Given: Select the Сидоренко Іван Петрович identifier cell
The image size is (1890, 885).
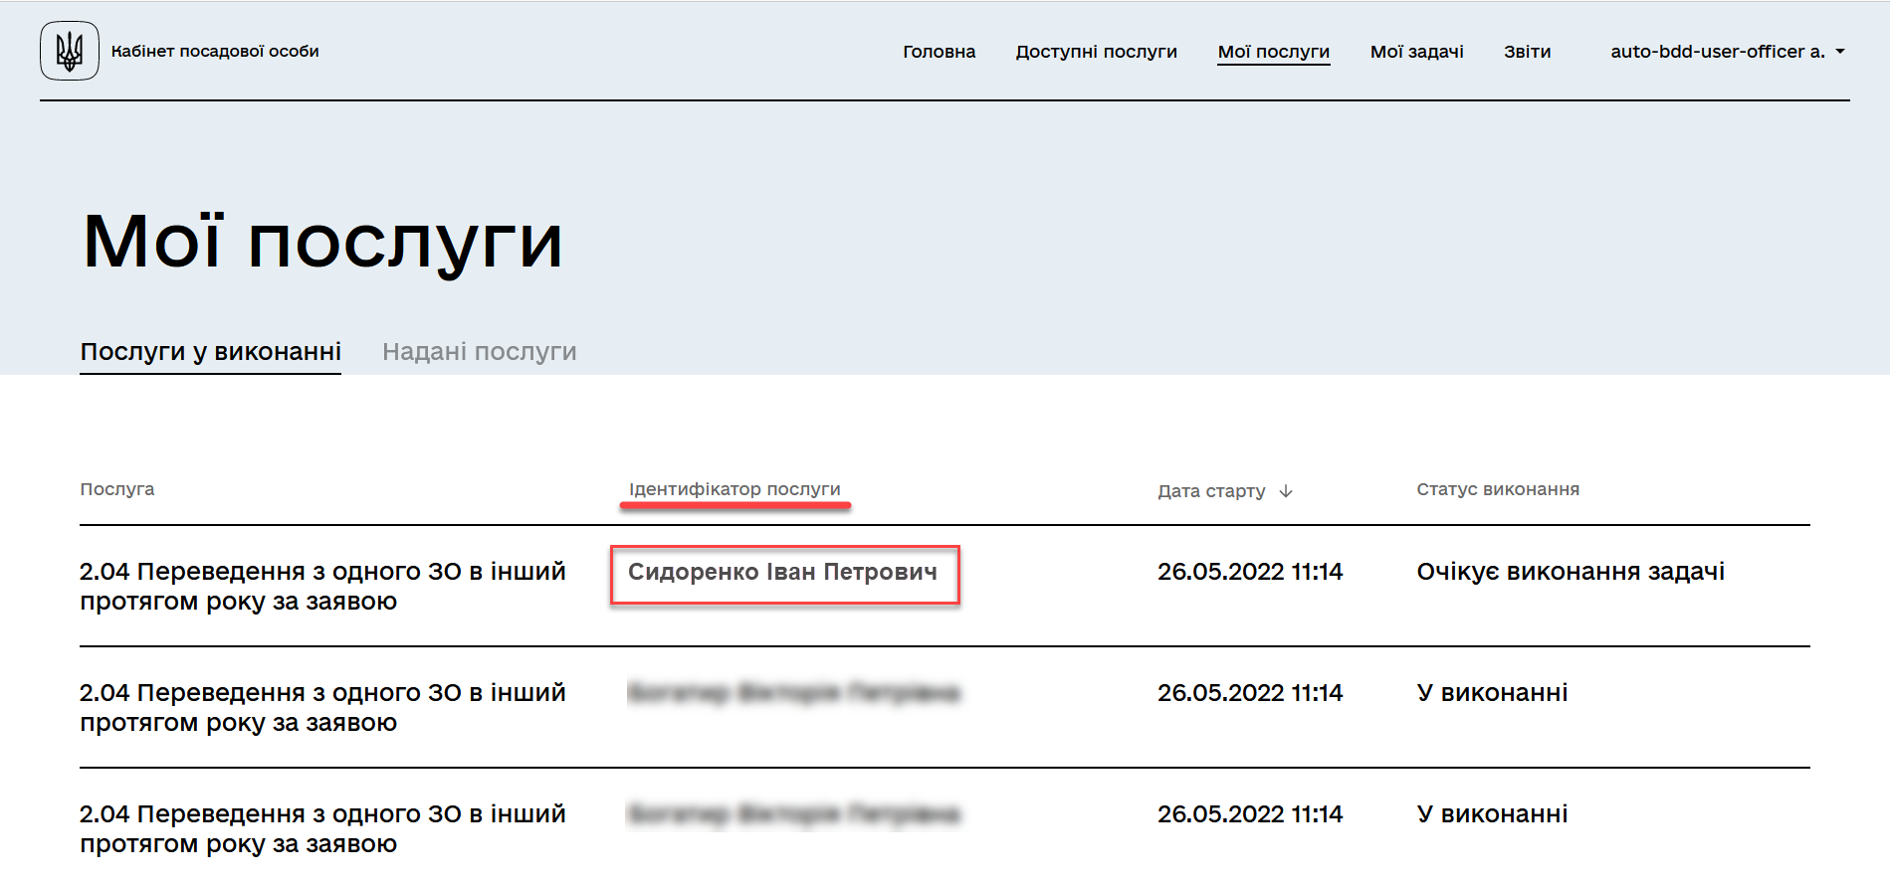Looking at the screenshot, I should [x=782, y=573].
